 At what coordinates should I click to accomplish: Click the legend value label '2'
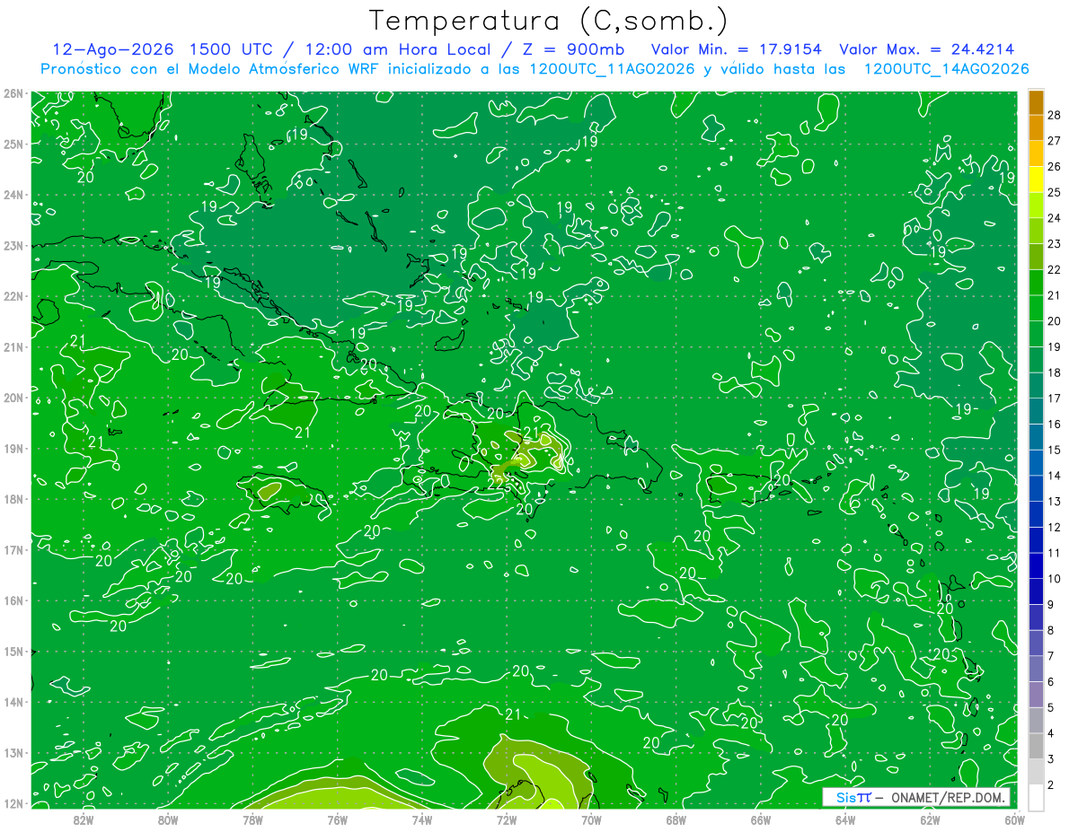pos(1050,784)
